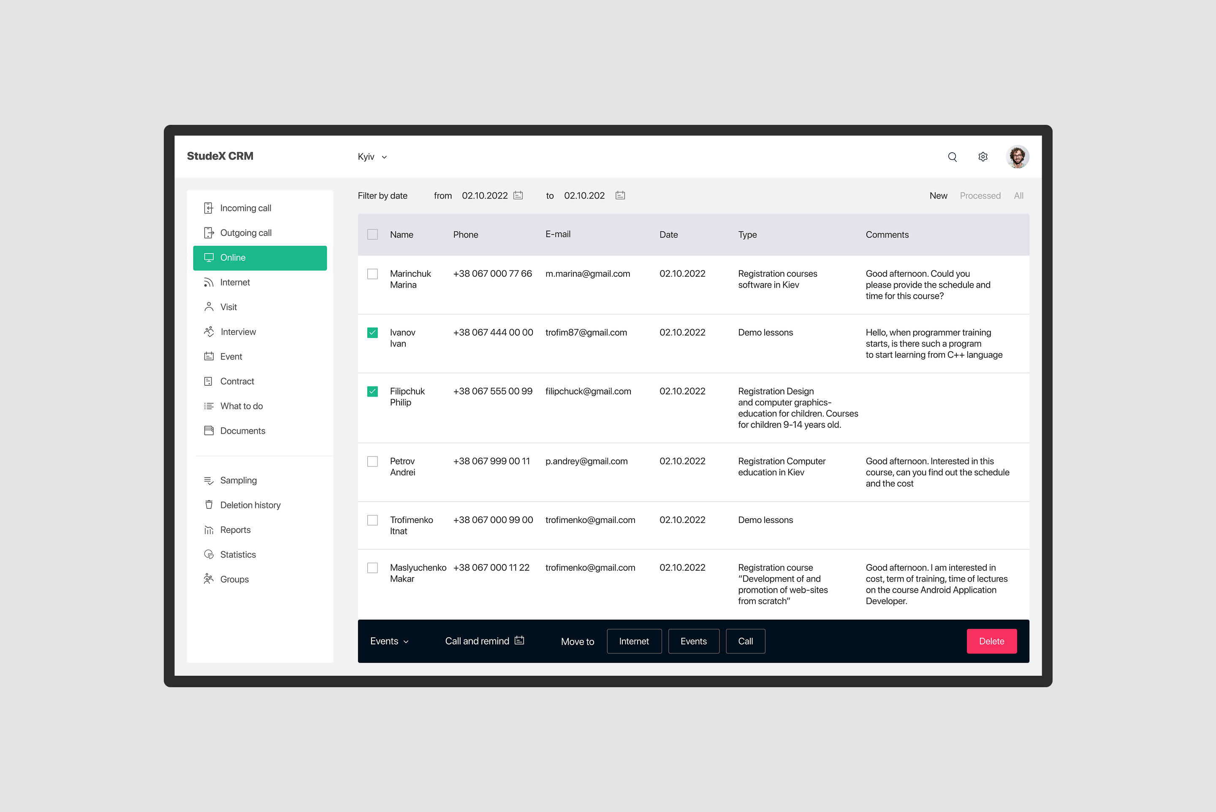Viewport: 1216px width, 812px height.
Task: Click the Event calendar icon in sidebar
Action: pyautogui.click(x=209, y=357)
